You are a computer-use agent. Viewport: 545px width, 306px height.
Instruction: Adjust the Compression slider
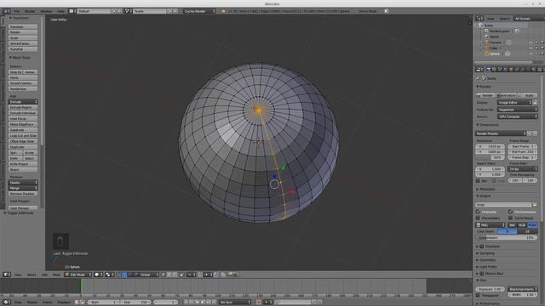point(507,238)
